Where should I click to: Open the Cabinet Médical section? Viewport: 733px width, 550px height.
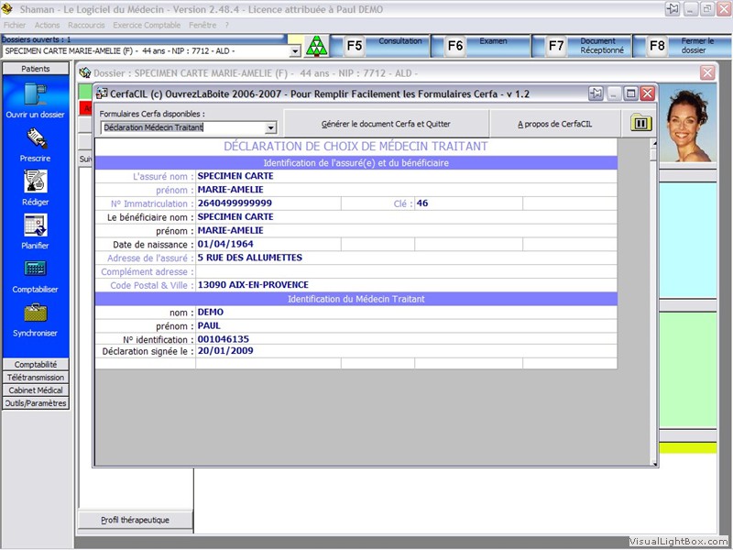tap(36, 390)
